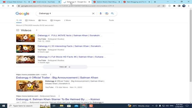
Task: Close the hindi movie YouTube tab
Action: click(59, 2)
